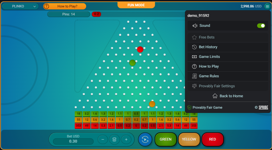Click the green shield check icon
The height and width of the screenshot is (150, 272).
pyautogui.click(x=190, y=108)
